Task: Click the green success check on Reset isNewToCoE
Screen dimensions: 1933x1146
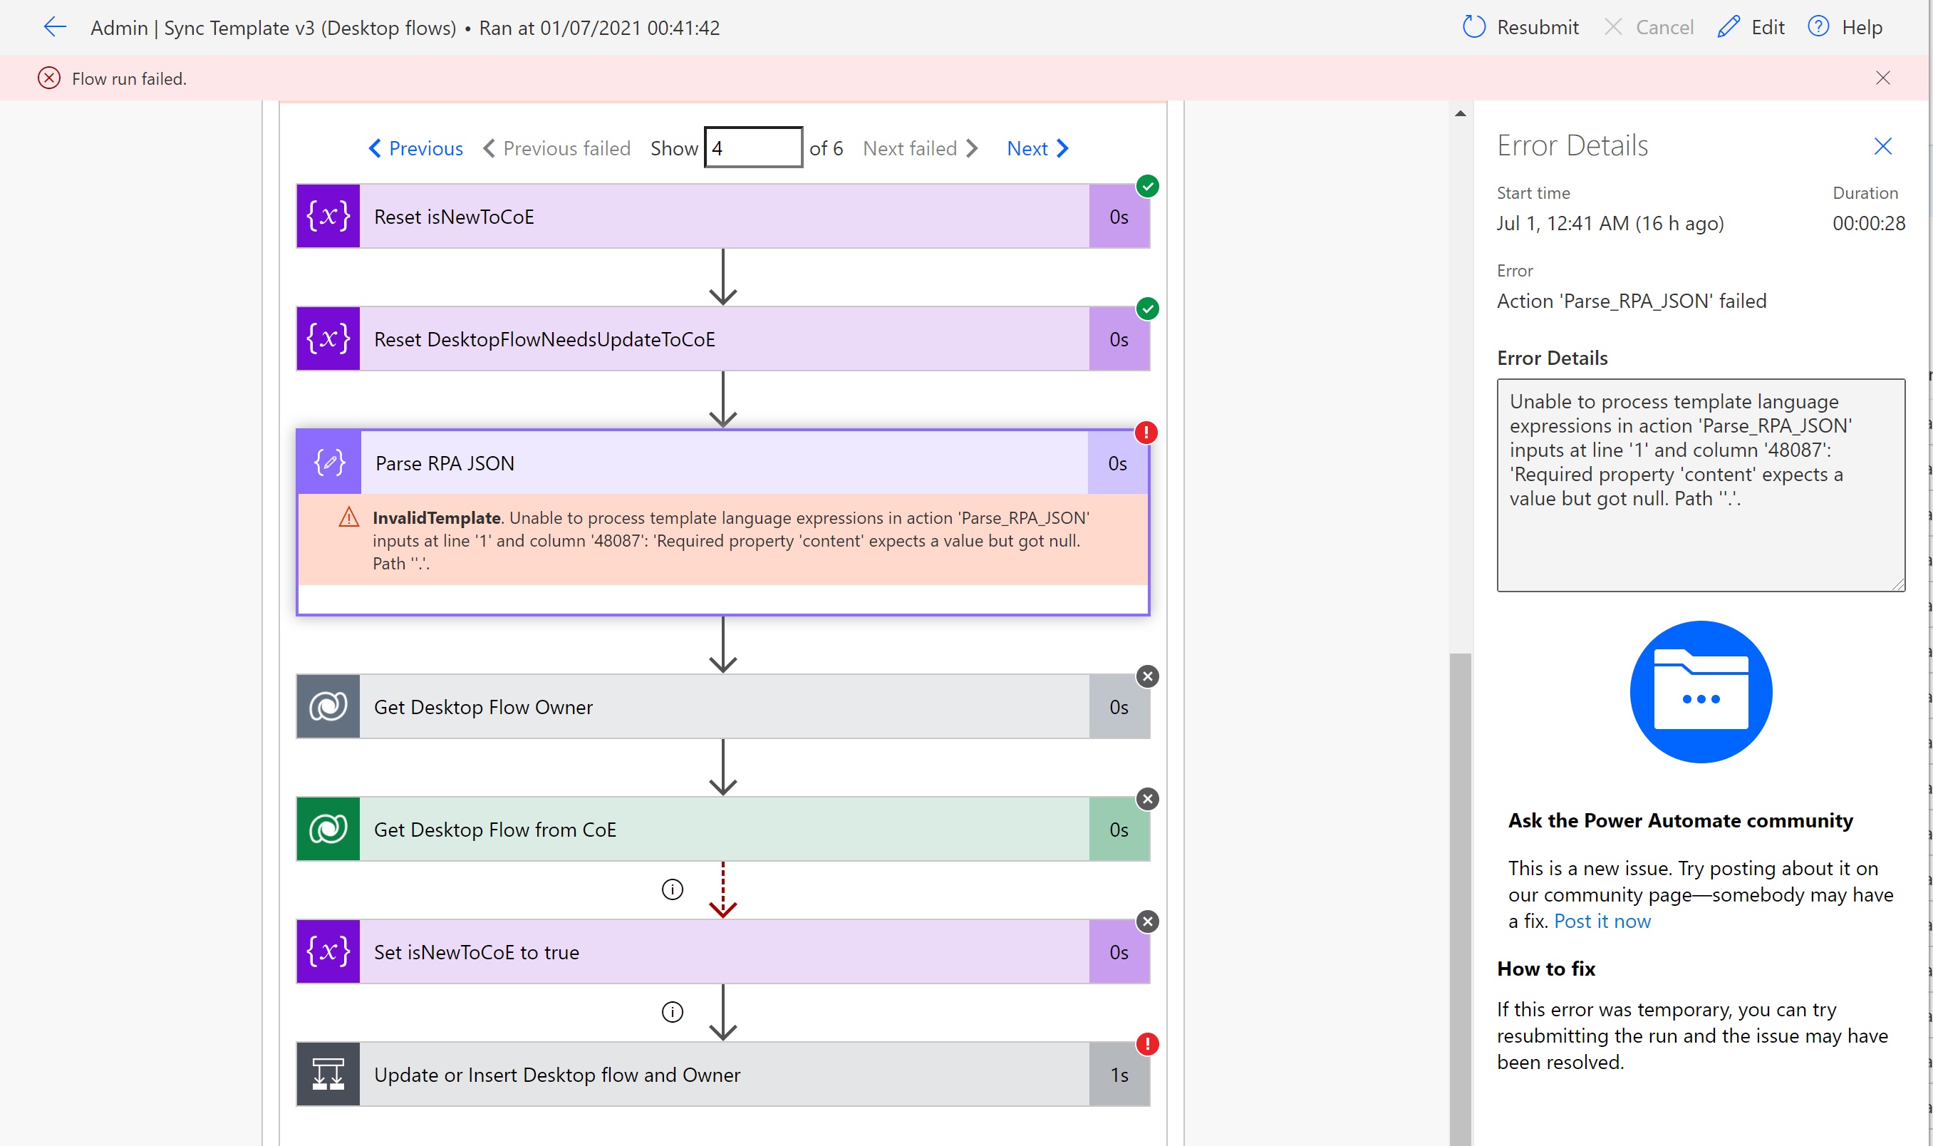Action: pos(1148,186)
